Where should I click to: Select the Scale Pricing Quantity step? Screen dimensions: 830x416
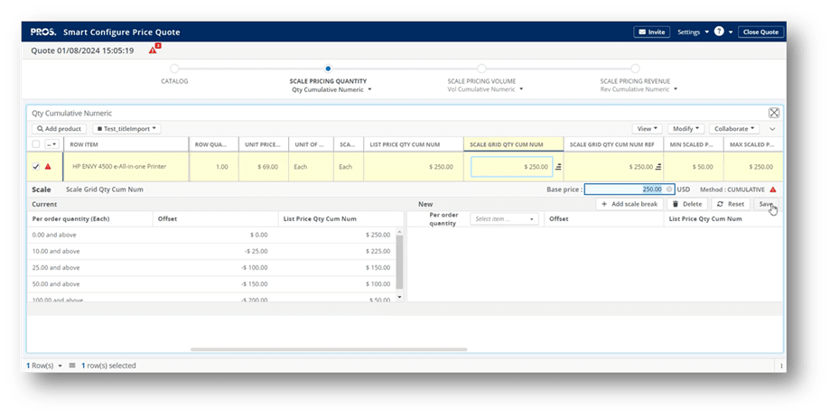(328, 69)
